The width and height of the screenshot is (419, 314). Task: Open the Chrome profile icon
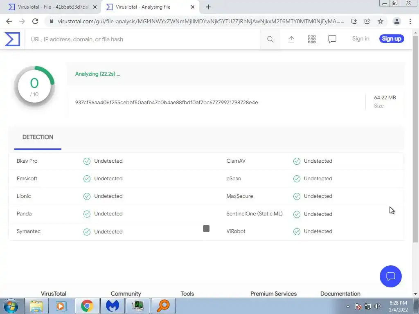pyautogui.click(x=396, y=21)
